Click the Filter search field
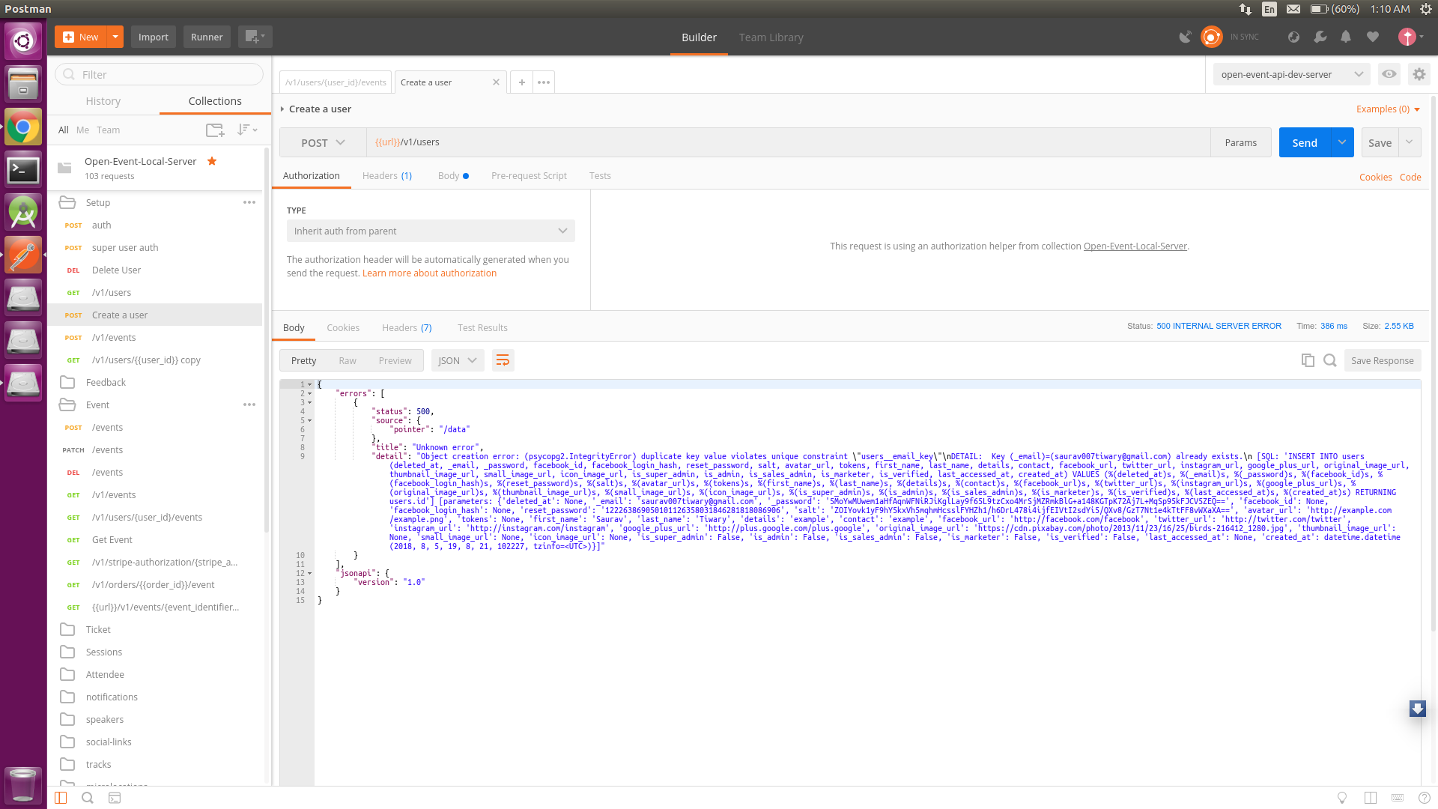The width and height of the screenshot is (1438, 809). click(x=160, y=74)
